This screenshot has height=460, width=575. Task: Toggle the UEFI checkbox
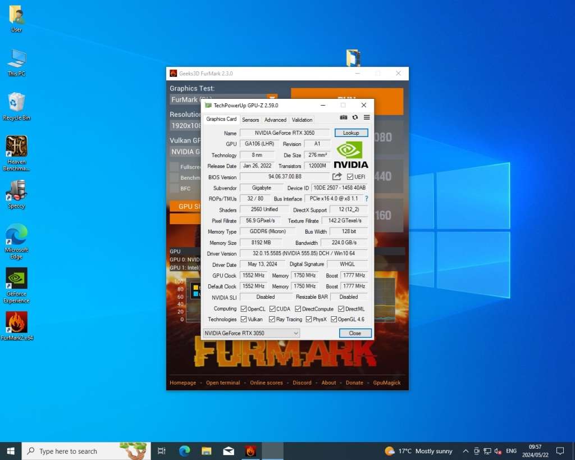[350, 177]
